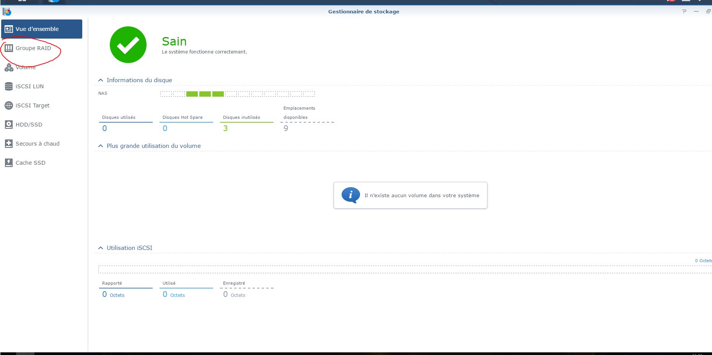Click the 'Emplacements disponibles' label

(x=299, y=113)
